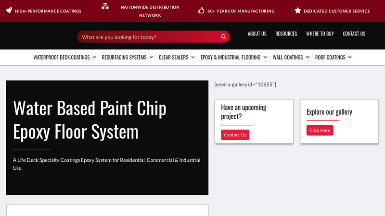Screen dimensions: 385x216
Task: Open the About Us page
Action: click(257, 34)
